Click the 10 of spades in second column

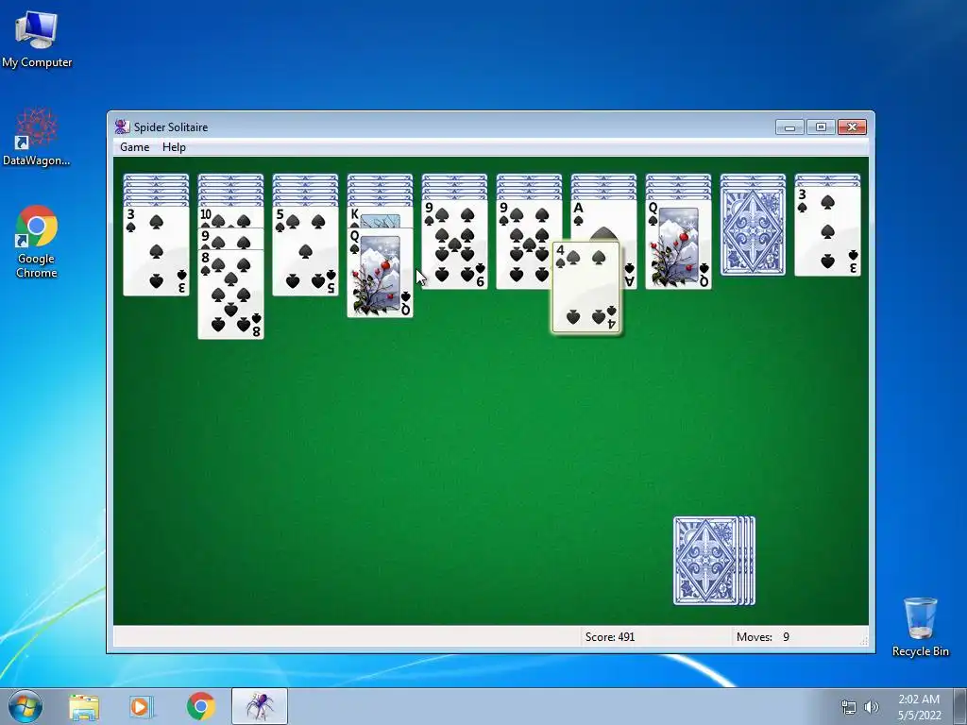click(x=230, y=218)
